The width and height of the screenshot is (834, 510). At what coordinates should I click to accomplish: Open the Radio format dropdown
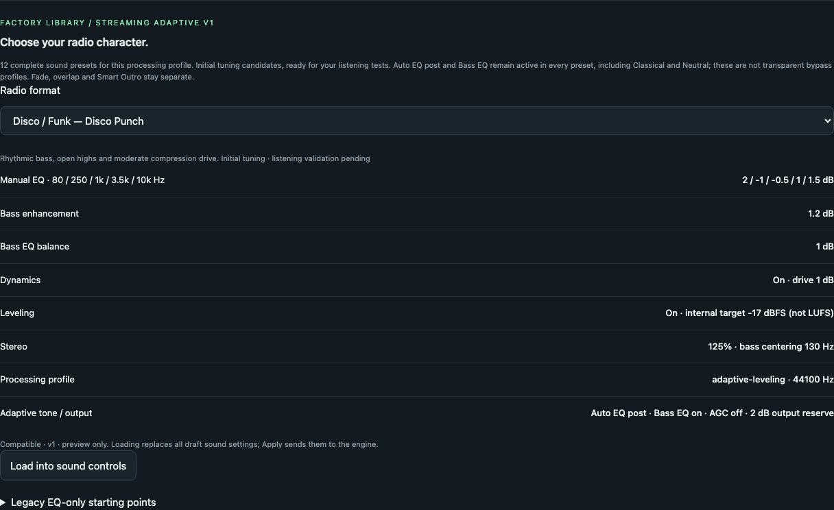coord(416,121)
